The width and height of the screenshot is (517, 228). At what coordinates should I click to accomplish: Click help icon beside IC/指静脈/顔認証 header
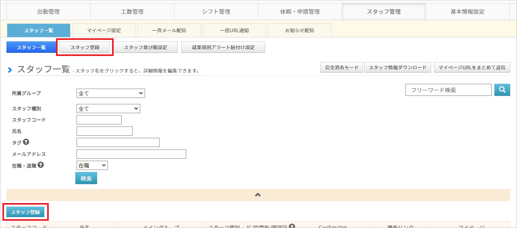[x=292, y=226]
